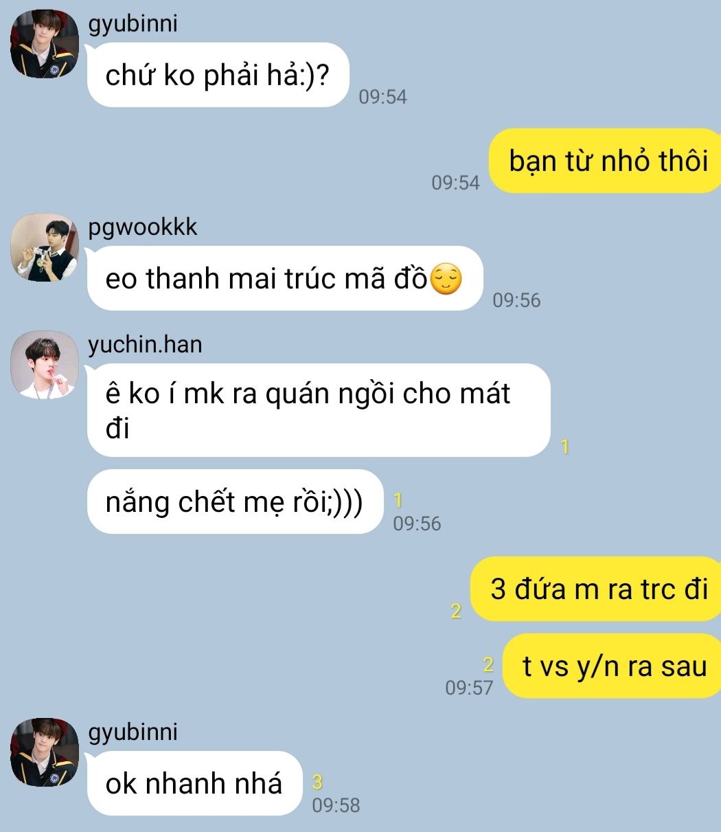Tap the 09:57 timestamp beside "t vs y/n ra sau"
Screen dimensions: 721x832
(x=469, y=687)
